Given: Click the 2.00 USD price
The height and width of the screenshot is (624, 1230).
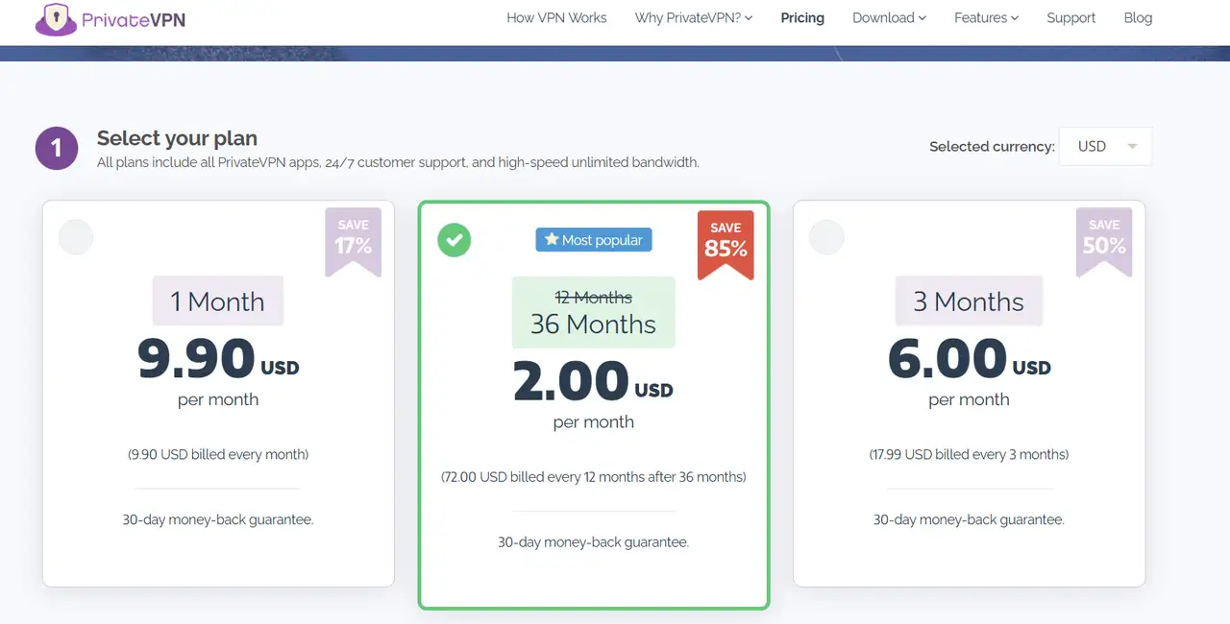Looking at the screenshot, I should point(593,381).
